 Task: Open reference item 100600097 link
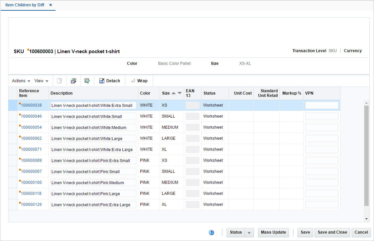31,171
